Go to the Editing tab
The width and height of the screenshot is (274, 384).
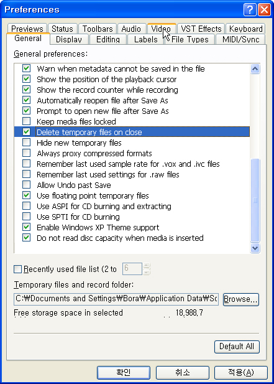(x=108, y=39)
